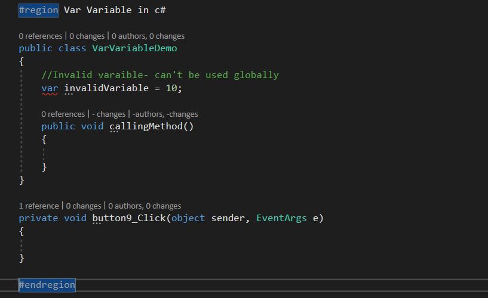Open '0 changes' CodeLens above VarVariableDemo class
This screenshot has height=298, width=488.
pyautogui.click(x=87, y=36)
